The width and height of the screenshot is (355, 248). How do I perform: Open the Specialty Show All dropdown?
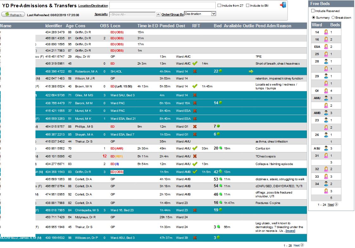click(x=132, y=14)
